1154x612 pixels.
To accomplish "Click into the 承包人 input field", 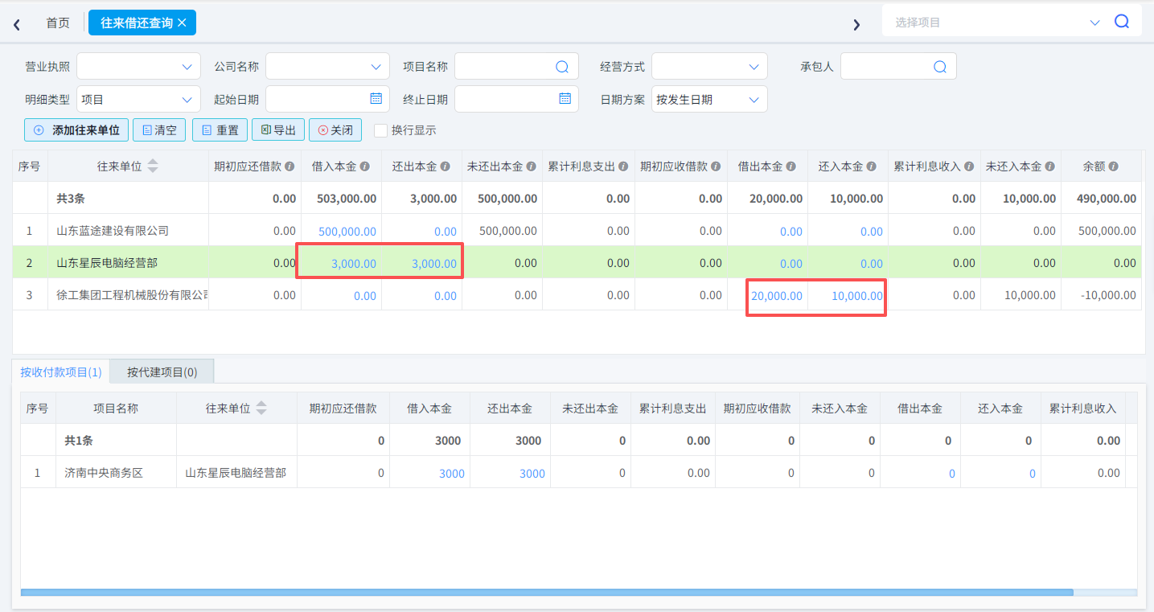I will 898,67.
